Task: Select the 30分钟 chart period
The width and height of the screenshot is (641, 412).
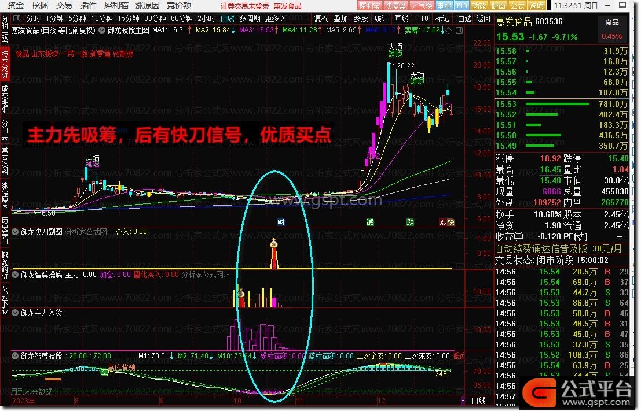Action: [x=155, y=18]
